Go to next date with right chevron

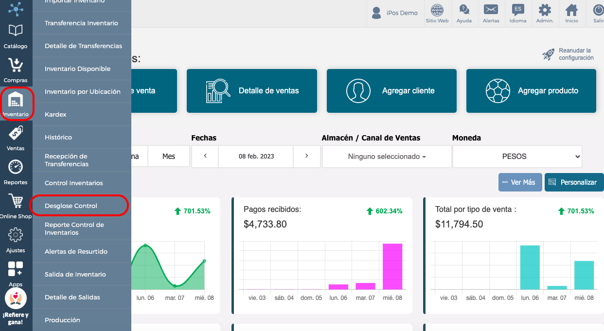307,156
